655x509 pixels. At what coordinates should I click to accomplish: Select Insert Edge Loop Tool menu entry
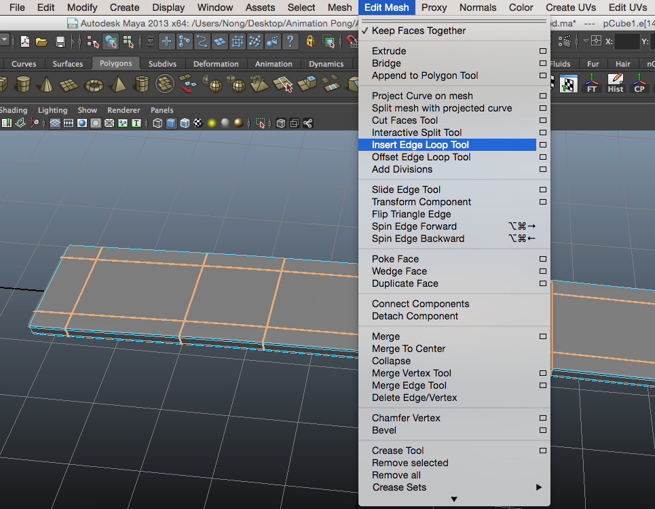(421, 144)
